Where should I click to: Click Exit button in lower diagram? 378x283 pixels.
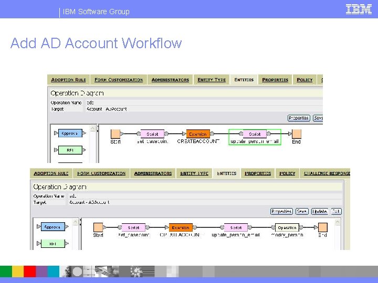pos(336,212)
